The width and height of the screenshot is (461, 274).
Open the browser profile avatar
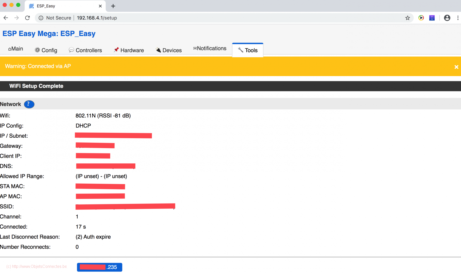(447, 18)
